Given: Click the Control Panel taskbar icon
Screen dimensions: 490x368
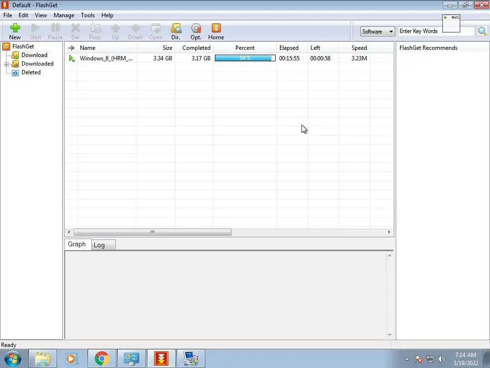Looking at the screenshot, I should click(x=131, y=358).
